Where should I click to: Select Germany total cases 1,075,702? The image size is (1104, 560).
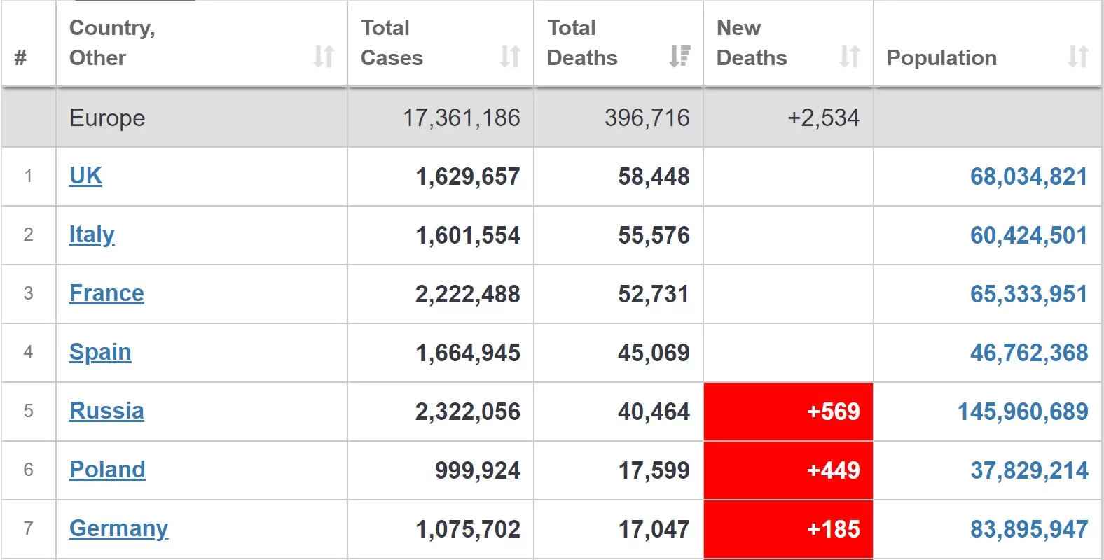[x=468, y=529]
